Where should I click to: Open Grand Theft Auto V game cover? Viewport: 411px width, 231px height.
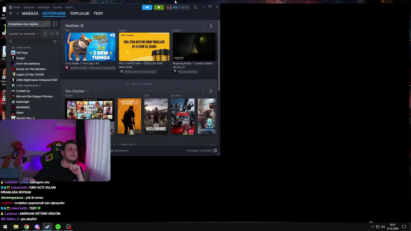(90, 109)
